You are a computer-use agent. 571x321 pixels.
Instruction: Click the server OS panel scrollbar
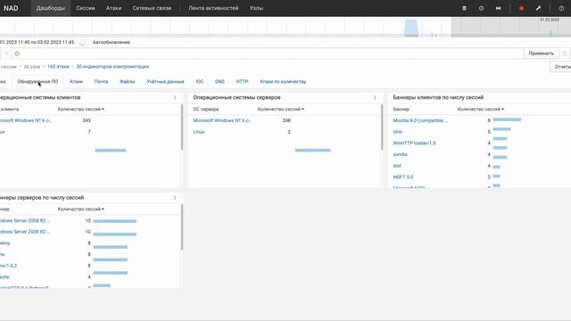coord(382,128)
